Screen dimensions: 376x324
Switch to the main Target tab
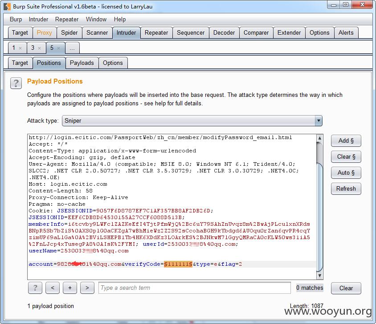(x=20, y=32)
